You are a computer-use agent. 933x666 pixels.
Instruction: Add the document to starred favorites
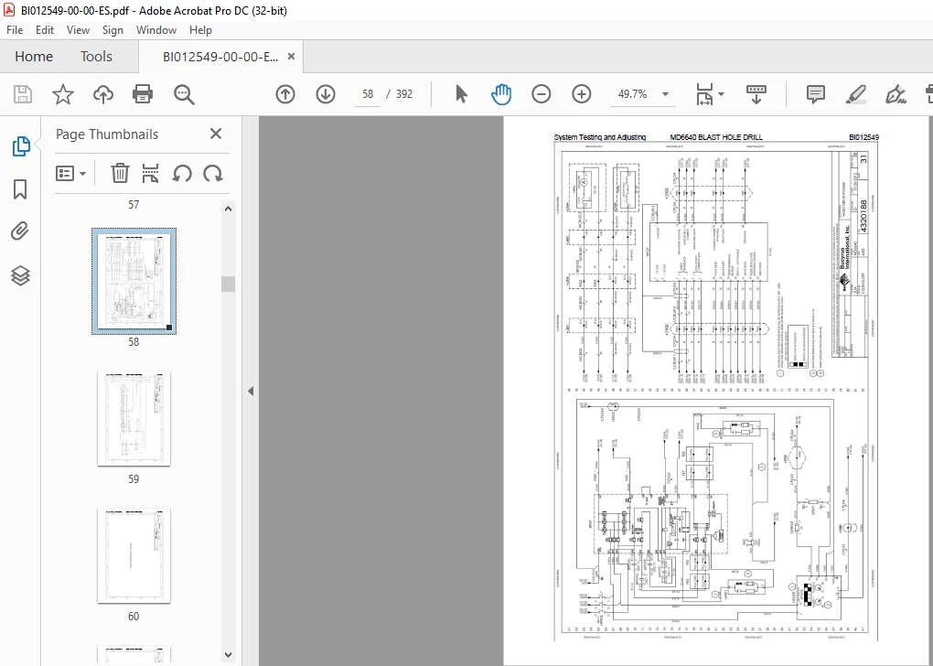pos(62,94)
